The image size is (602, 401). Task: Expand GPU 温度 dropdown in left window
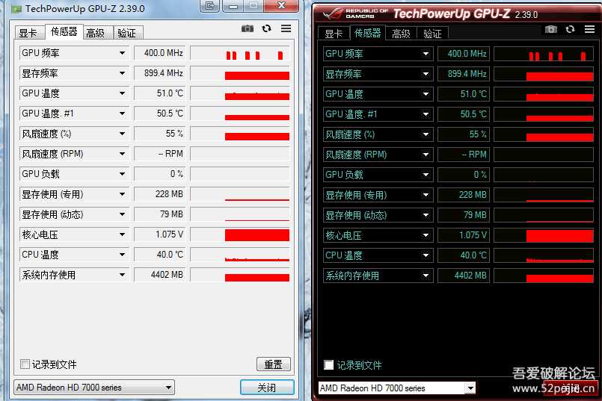(122, 93)
